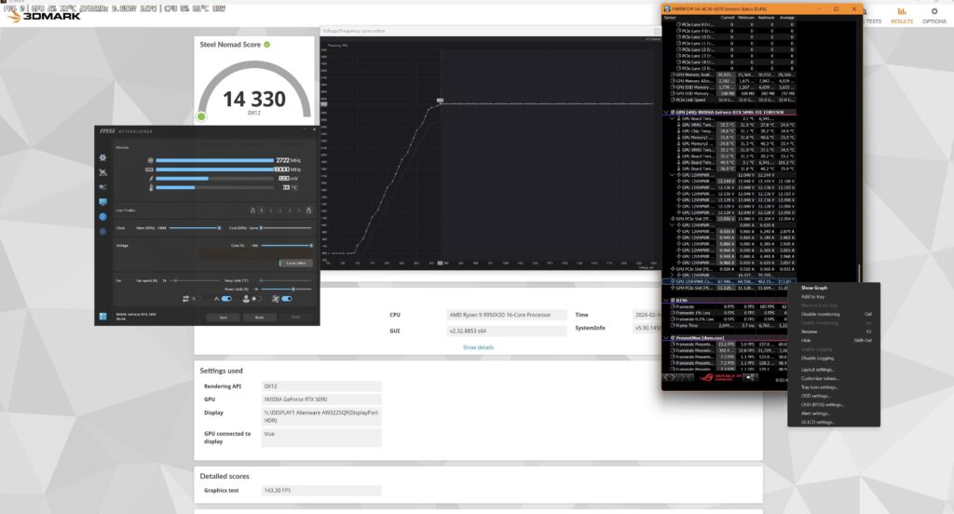This screenshot has width=954, height=514.
Task: Click the second Afterburner sidebar icon under the gear
Action: [x=102, y=172]
